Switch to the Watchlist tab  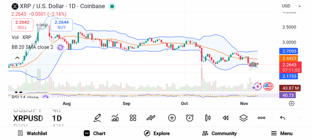point(32,133)
